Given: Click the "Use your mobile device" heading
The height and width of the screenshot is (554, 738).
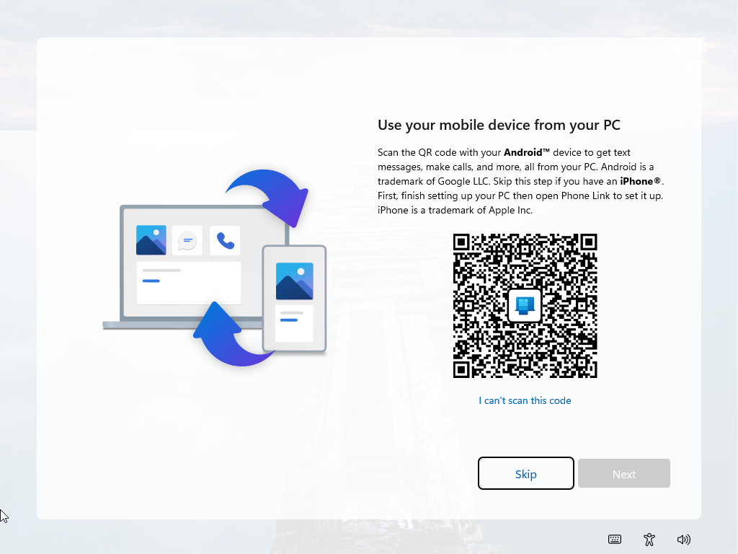Looking at the screenshot, I should click(499, 125).
